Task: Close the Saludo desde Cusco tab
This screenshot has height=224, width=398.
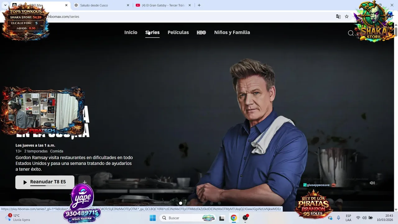Action: (128, 5)
